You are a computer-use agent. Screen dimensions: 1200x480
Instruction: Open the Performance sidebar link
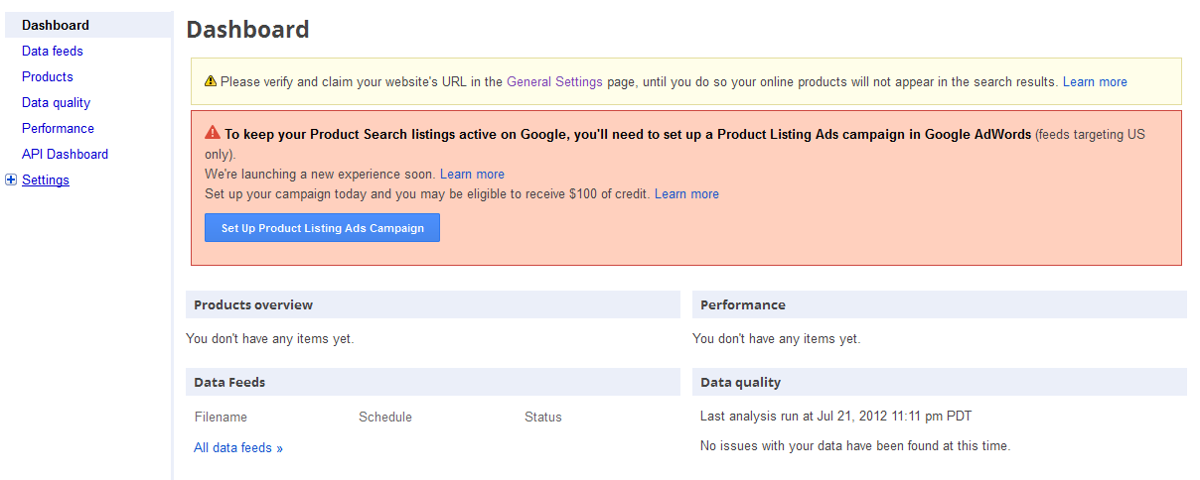[58, 128]
